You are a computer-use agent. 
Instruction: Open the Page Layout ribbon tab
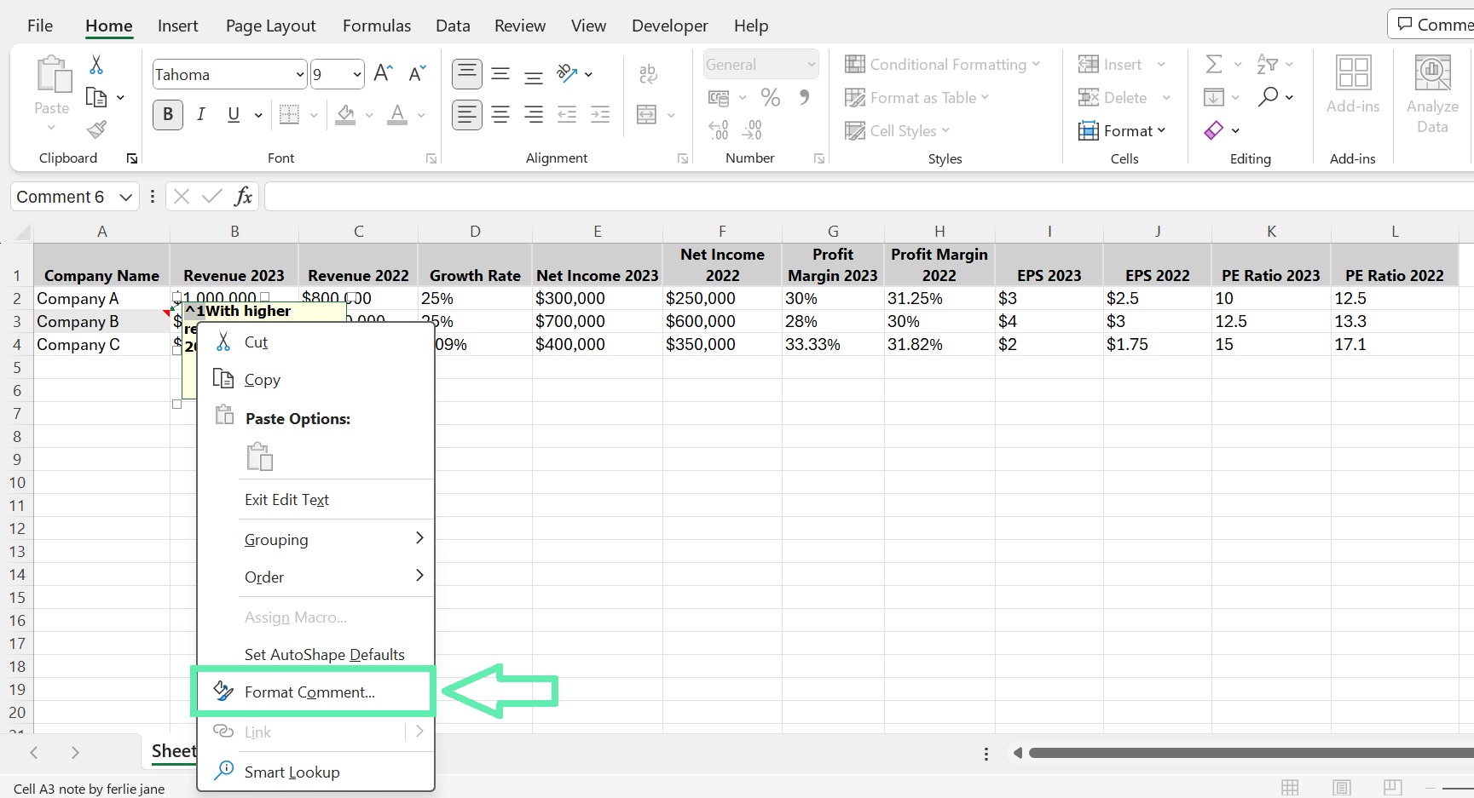coord(271,26)
